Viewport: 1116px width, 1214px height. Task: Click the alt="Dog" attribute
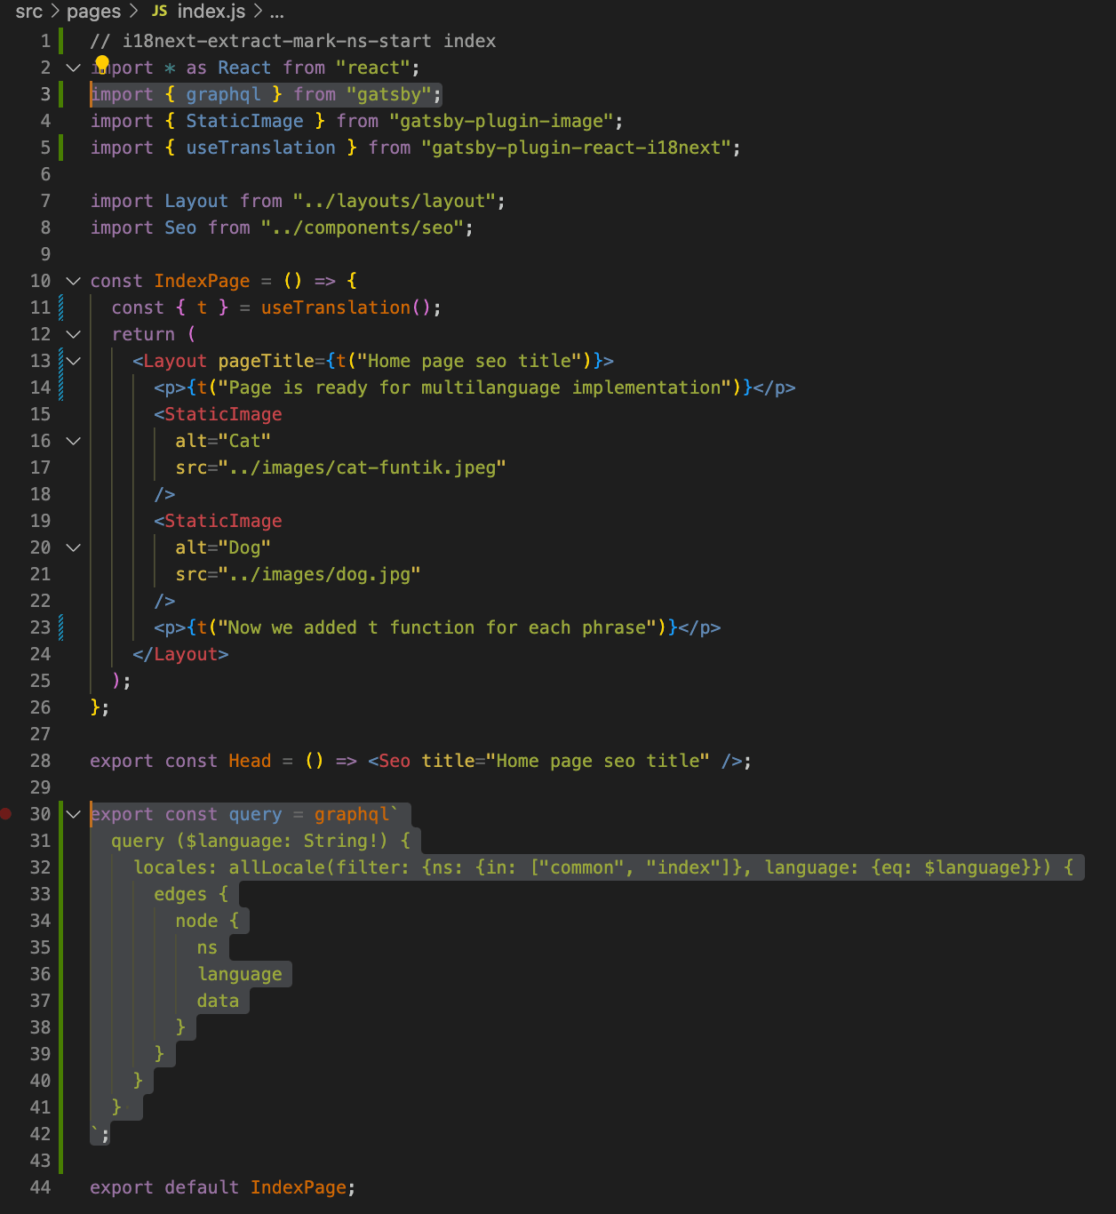click(223, 547)
